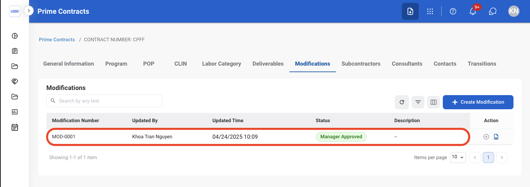Refresh the modifications table
This screenshot has width=530, height=187.
(402, 102)
